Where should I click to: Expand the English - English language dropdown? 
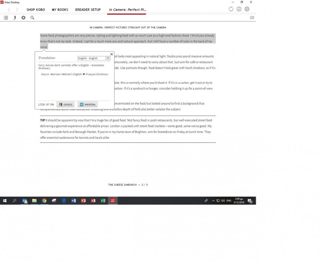point(108,58)
